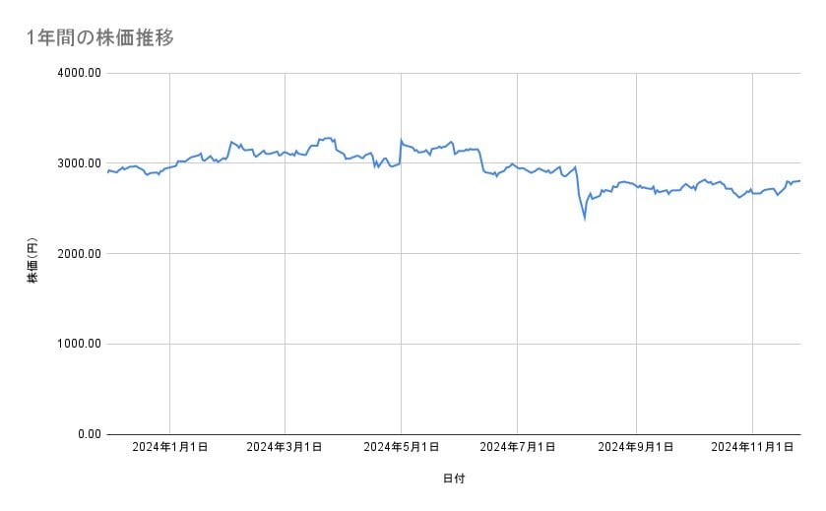Viewport: 826px width, 511px height.
Task: Click the lowest dip of the price line
Action: (585, 219)
